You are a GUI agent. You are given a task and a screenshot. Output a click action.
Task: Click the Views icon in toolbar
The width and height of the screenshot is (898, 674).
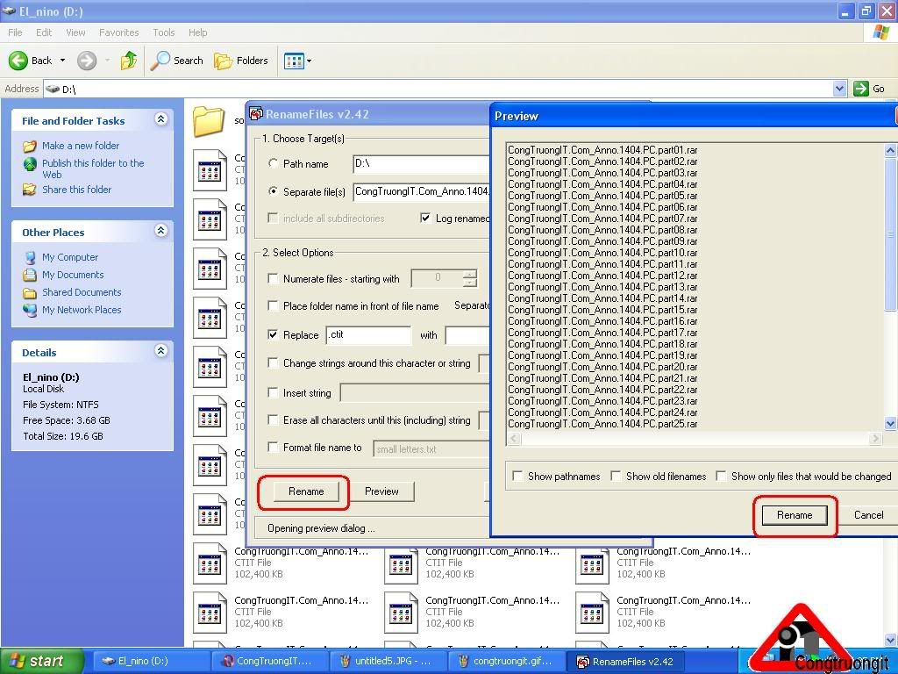296,61
